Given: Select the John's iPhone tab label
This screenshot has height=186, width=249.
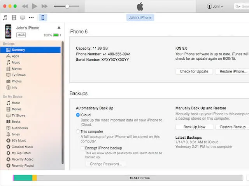Looking at the screenshot, I should coord(140,17).
